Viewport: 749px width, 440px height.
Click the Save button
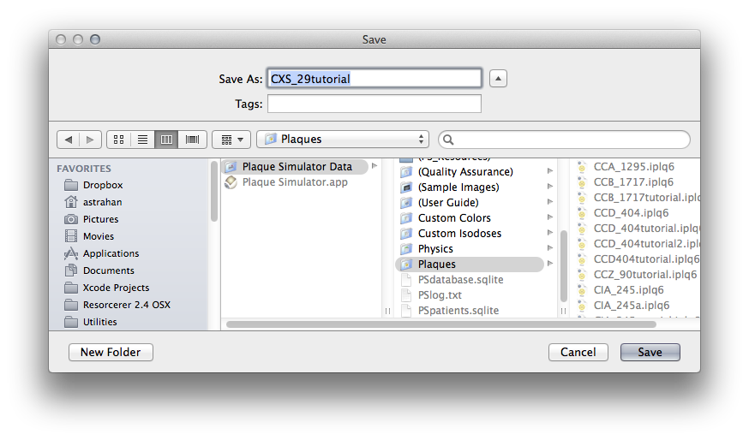tap(650, 352)
